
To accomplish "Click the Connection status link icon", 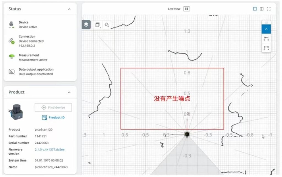I will (x=11, y=41).
